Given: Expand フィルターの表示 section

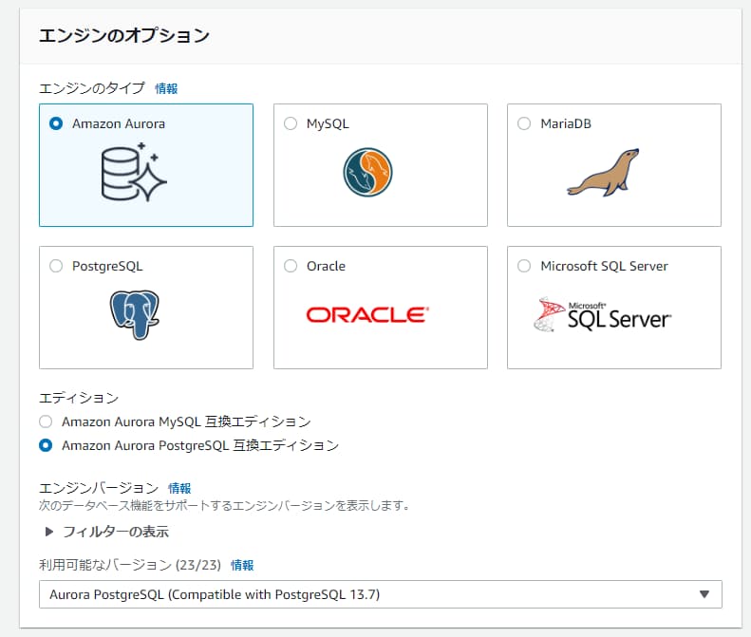Looking at the screenshot, I should click(x=106, y=532).
